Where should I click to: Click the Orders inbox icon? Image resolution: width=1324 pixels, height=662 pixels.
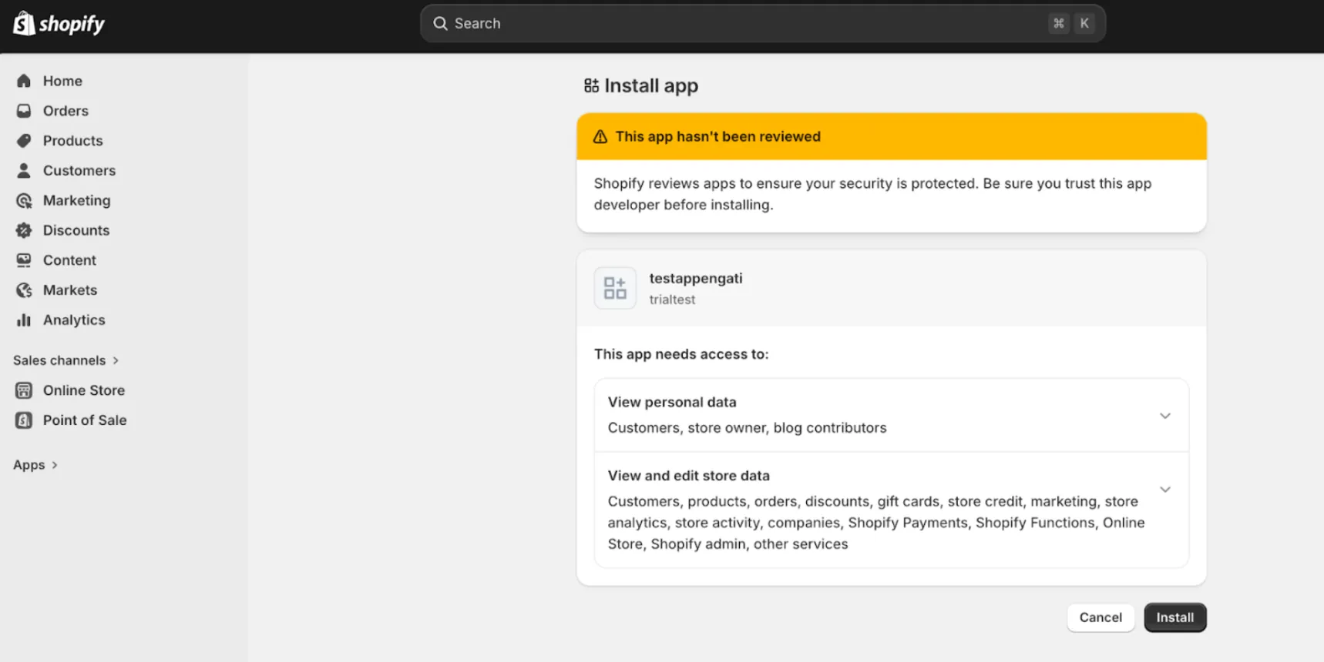pyautogui.click(x=24, y=111)
